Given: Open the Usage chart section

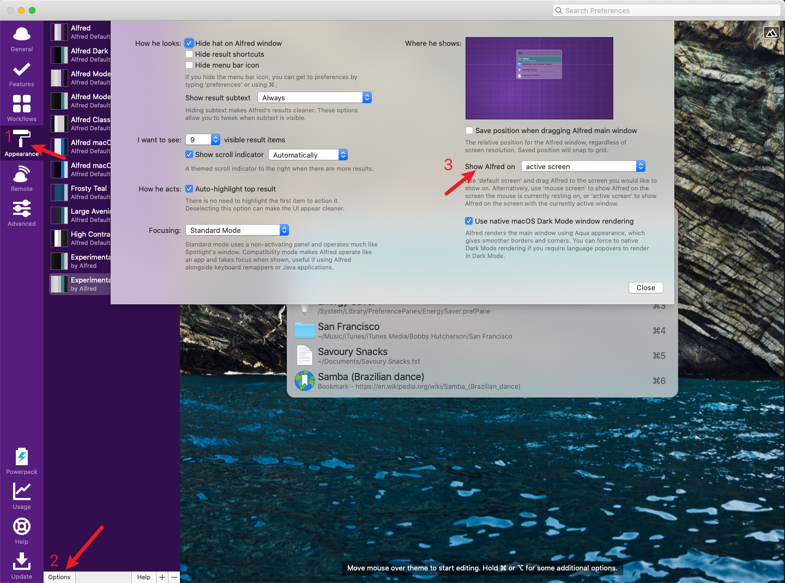Looking at the screenshot, I should click(22, 496).
